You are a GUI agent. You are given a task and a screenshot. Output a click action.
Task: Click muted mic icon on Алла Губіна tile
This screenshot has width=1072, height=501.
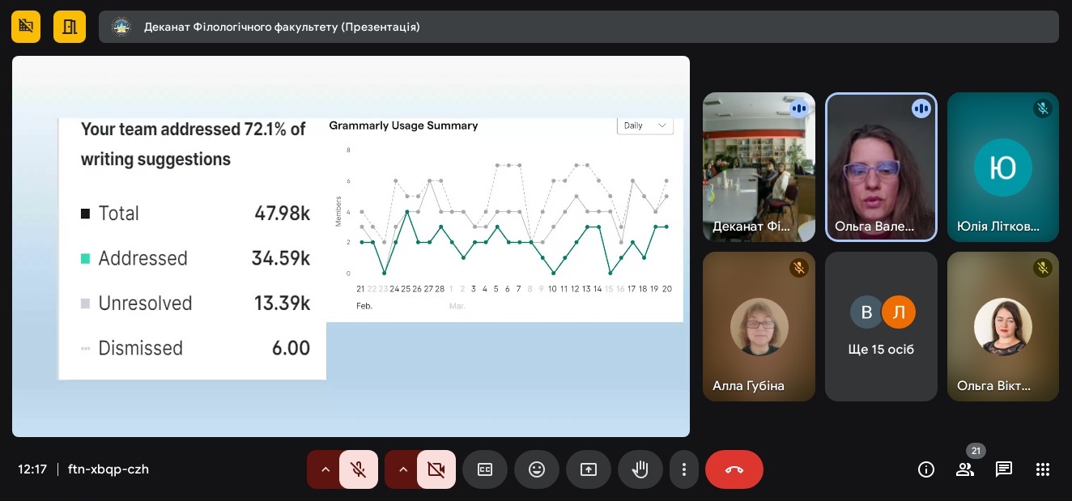click(799, 267)
